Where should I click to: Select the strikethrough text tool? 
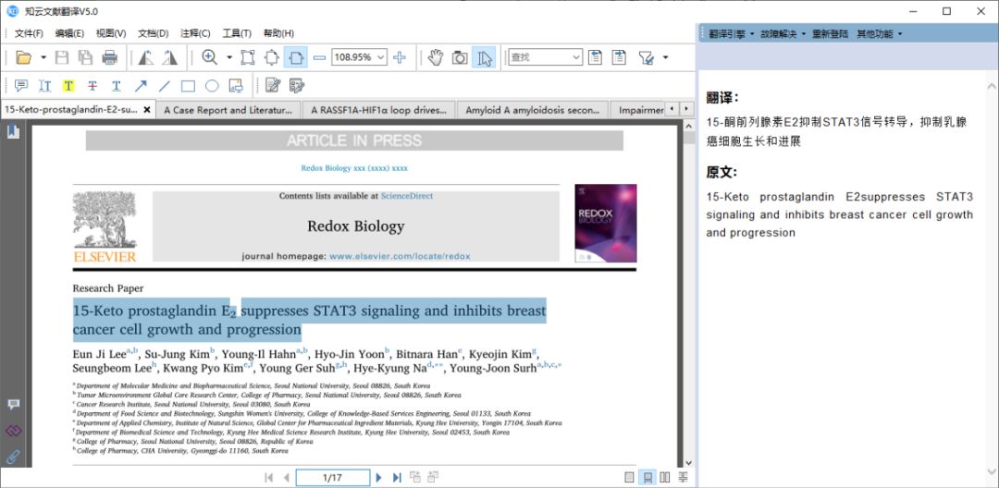[x=92, y=86]
